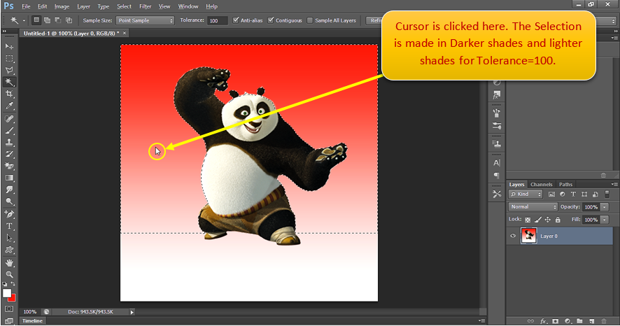Select the Move tool

click(9, 46)
